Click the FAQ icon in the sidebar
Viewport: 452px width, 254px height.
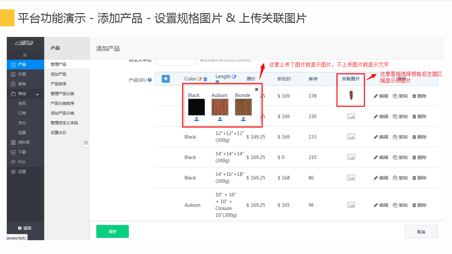pos(13,162)
